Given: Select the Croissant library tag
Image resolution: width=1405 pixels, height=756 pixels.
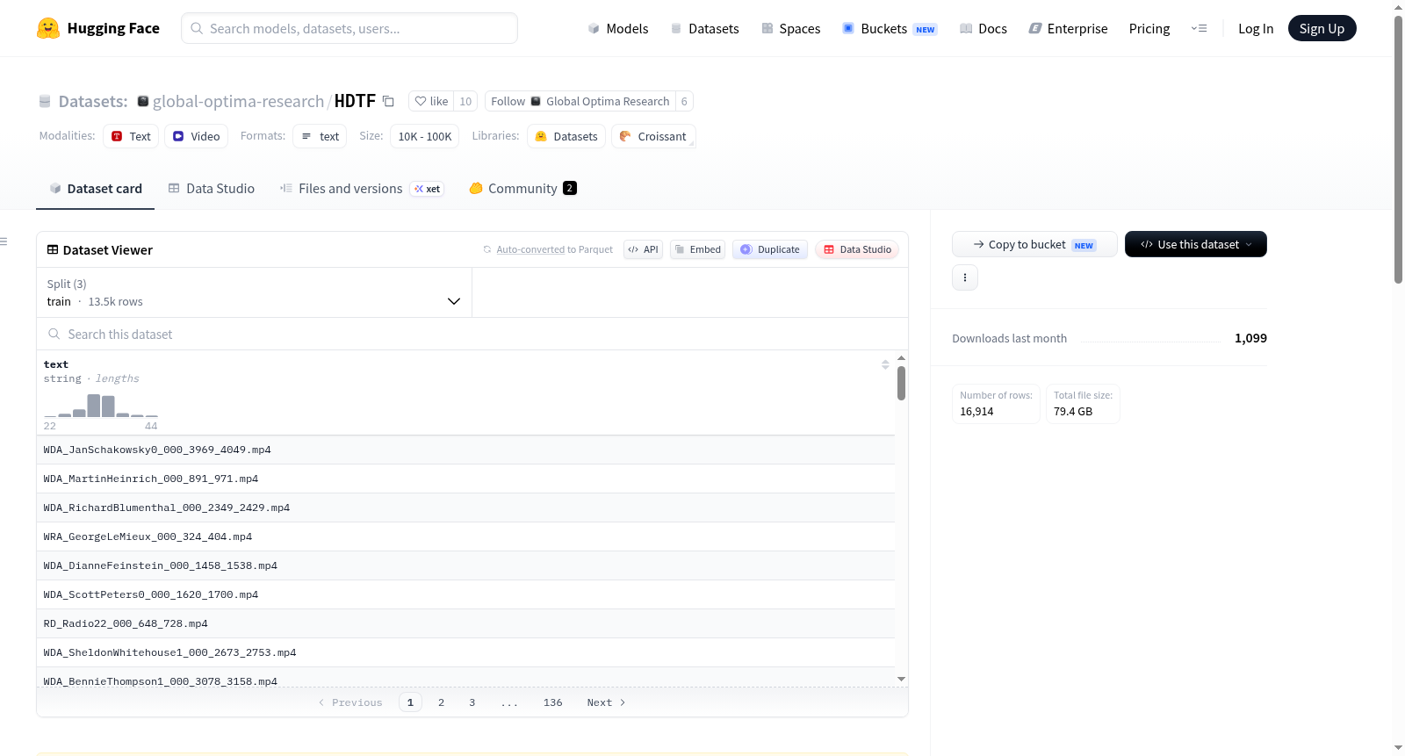Looking at the screenshot, I should click(653, 136).
